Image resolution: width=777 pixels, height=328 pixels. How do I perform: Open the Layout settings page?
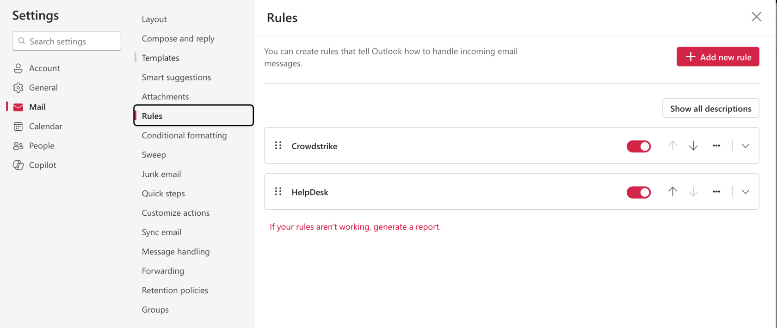click(x=154, y=19)
